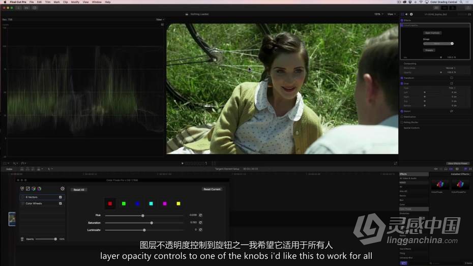473x266 pixels.
Task: Click the Crop onscreen controls icon
Action: pos(452,83)
